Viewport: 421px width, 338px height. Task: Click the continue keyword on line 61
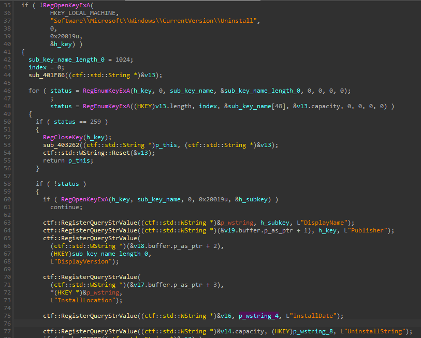click(x=65, y=207)
